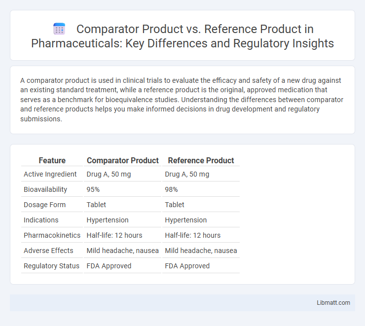The image size is (365, 326).
Task: Click 'Hypertension' in the Comparator column
Action: pos(108,220)
